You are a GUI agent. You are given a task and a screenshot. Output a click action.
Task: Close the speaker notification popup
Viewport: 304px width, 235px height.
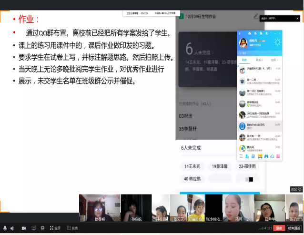pyautogui.click(x=298, y=18)
